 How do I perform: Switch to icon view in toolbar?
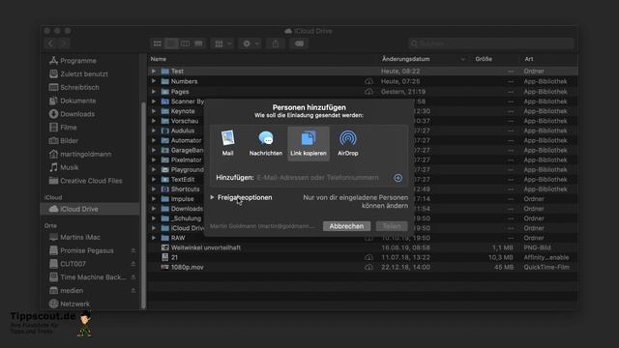tap(157, 43)
